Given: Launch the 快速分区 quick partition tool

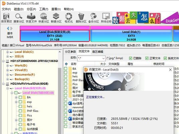Looking at the screenshot, I should pos(43,16).
